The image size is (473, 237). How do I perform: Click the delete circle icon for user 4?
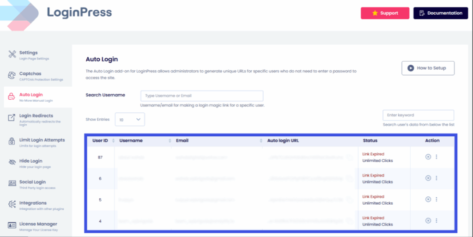(428, 221)
